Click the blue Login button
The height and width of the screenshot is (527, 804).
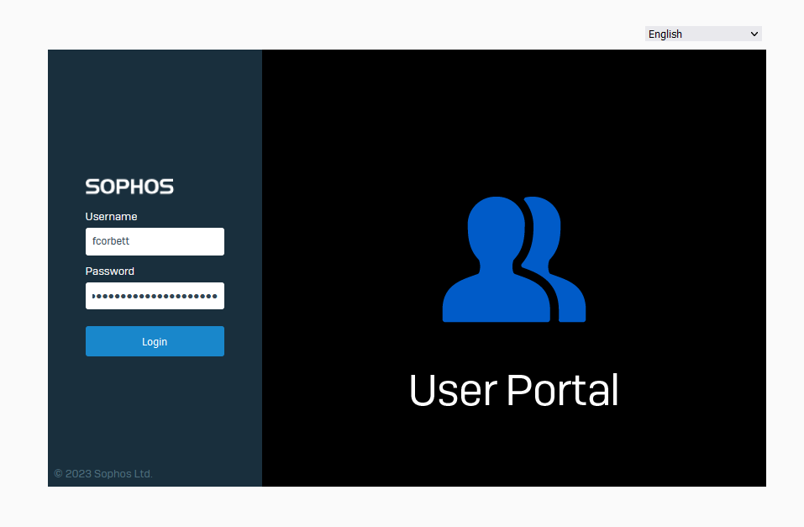155,341
